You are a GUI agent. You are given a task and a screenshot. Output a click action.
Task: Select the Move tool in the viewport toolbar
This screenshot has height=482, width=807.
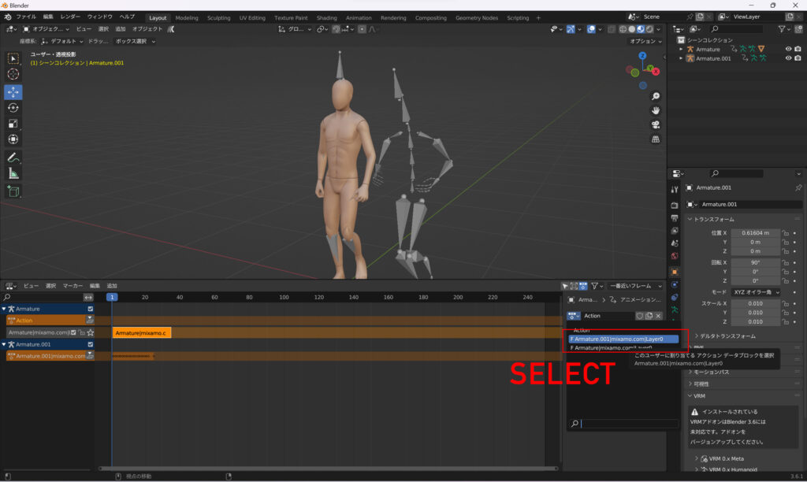[x=13, y=91]
